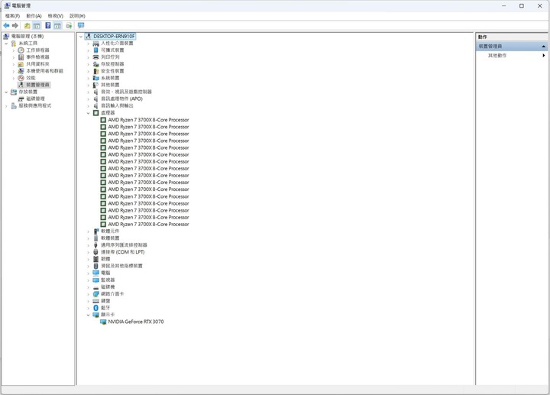This screenshot has height=395, width=550.
Task: Click the 通用序列匯流排控制器 USB icon
Action: coord(95,245)
